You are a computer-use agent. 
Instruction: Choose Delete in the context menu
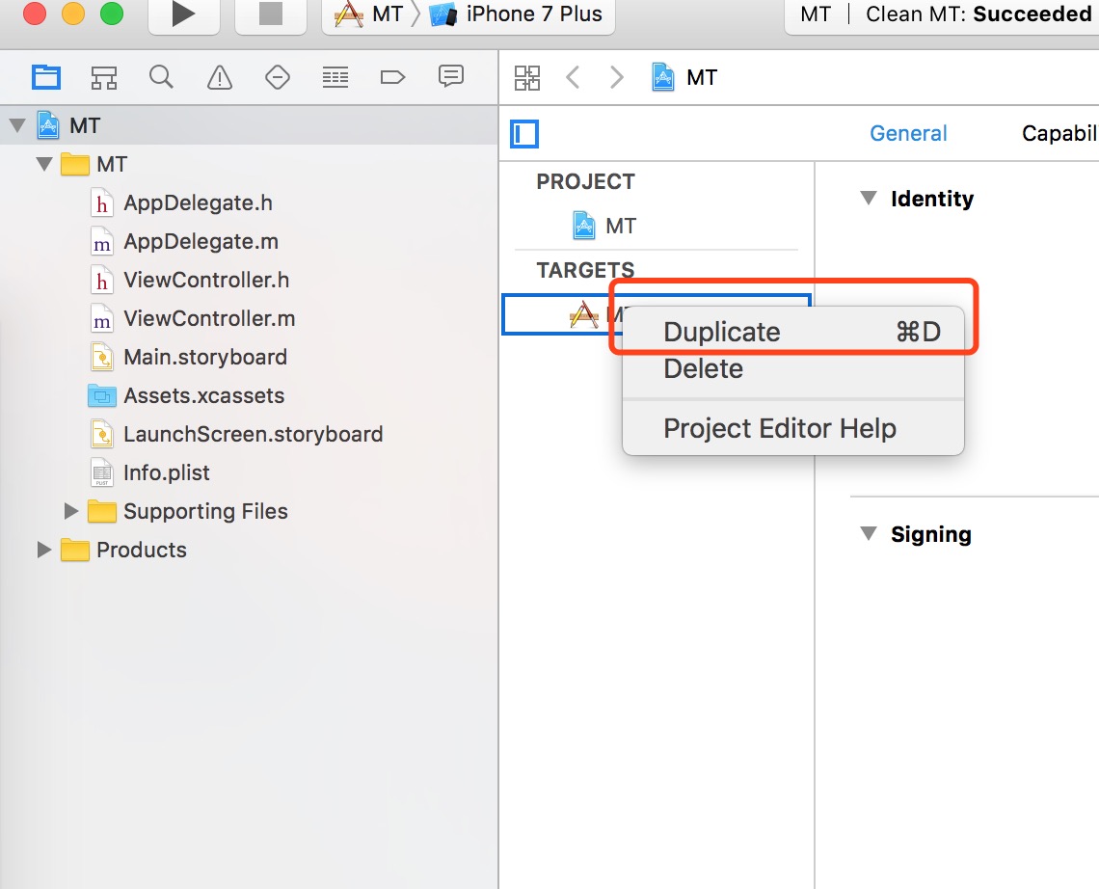coord(793,368)
